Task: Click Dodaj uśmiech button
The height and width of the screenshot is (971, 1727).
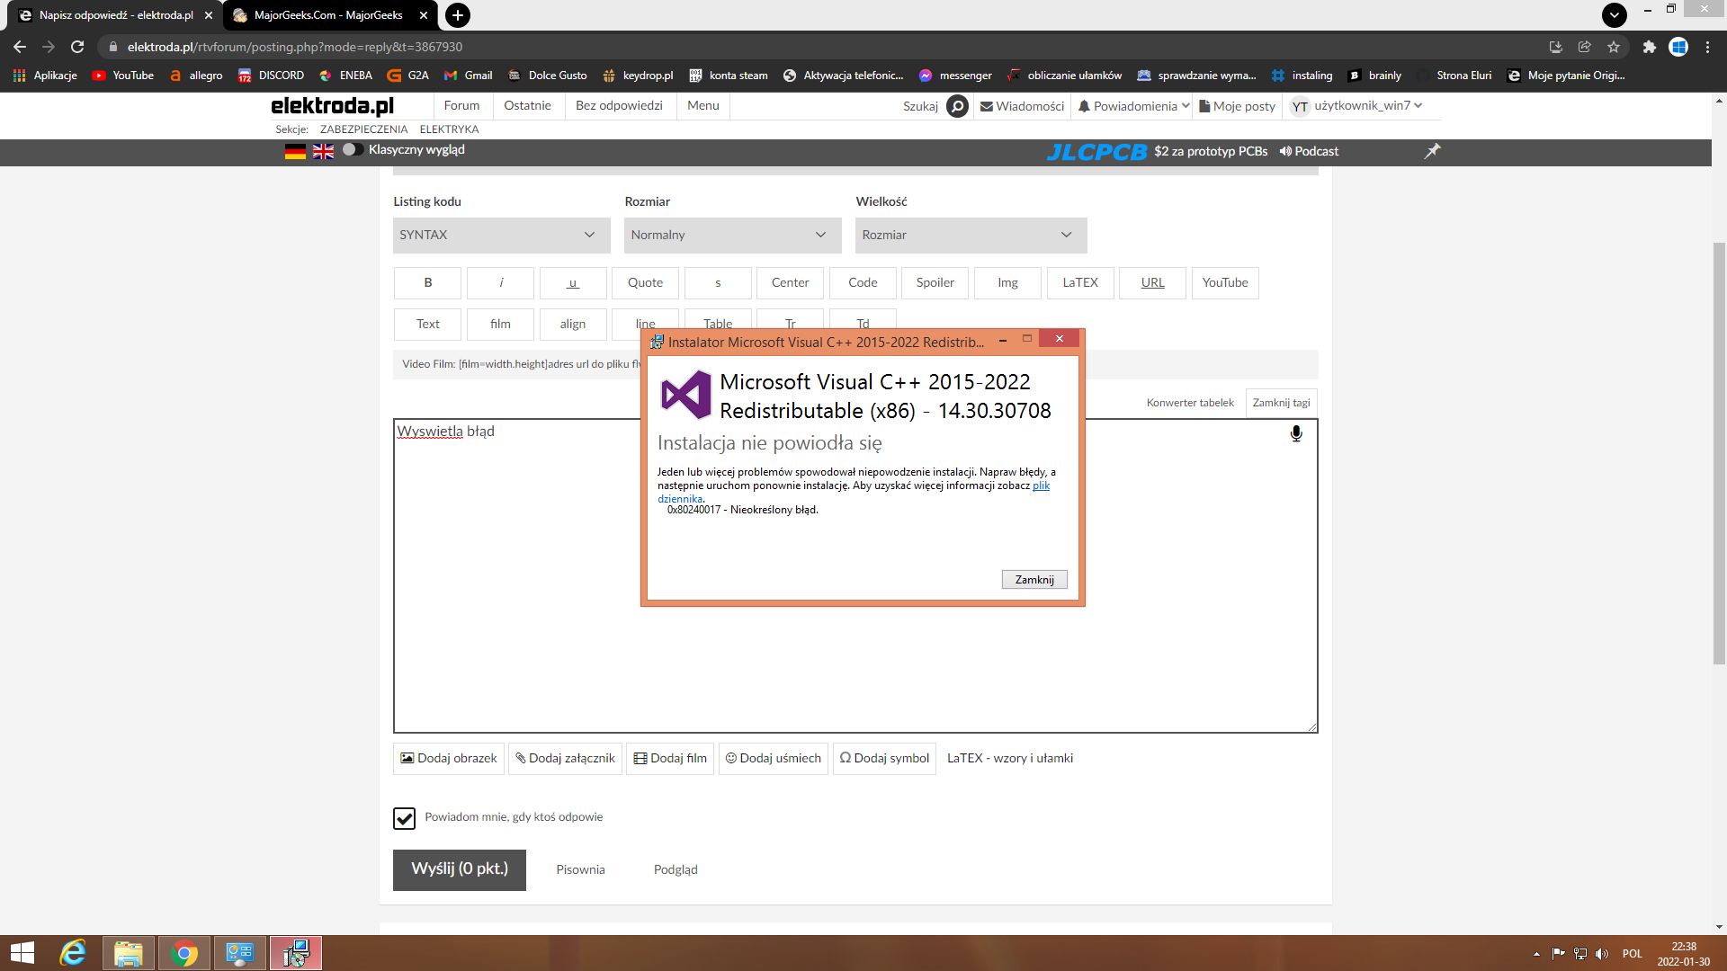Action: point(774,759)
